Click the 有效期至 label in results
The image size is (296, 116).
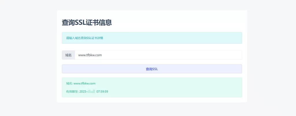pos(72,91)
